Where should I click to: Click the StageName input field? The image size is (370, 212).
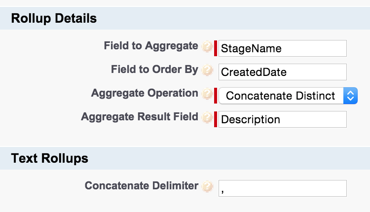click(282, 48)
